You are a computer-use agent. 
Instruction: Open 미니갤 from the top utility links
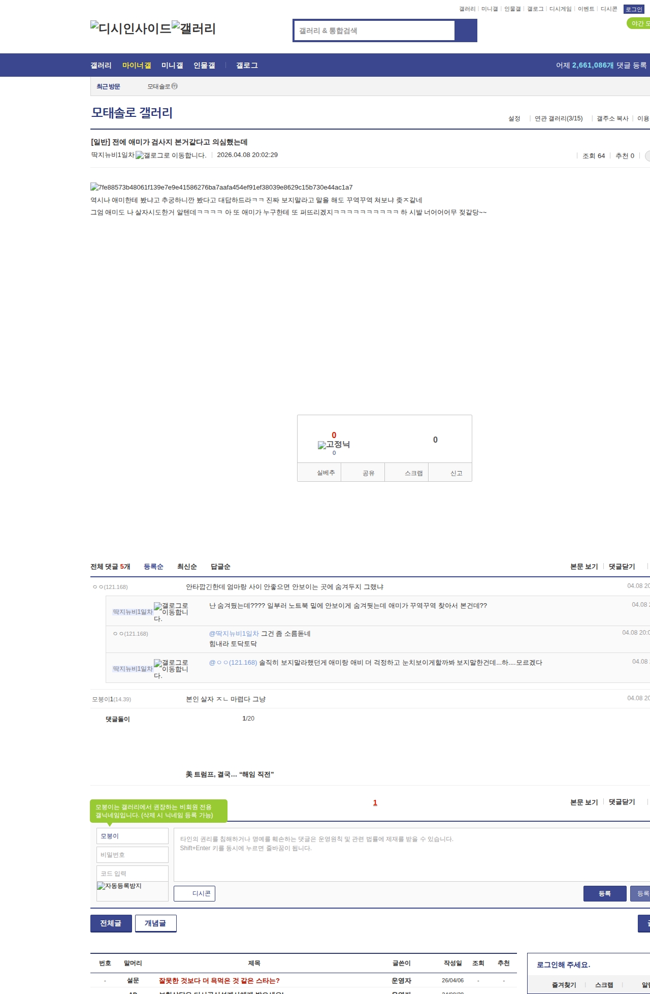coord(490,9)
